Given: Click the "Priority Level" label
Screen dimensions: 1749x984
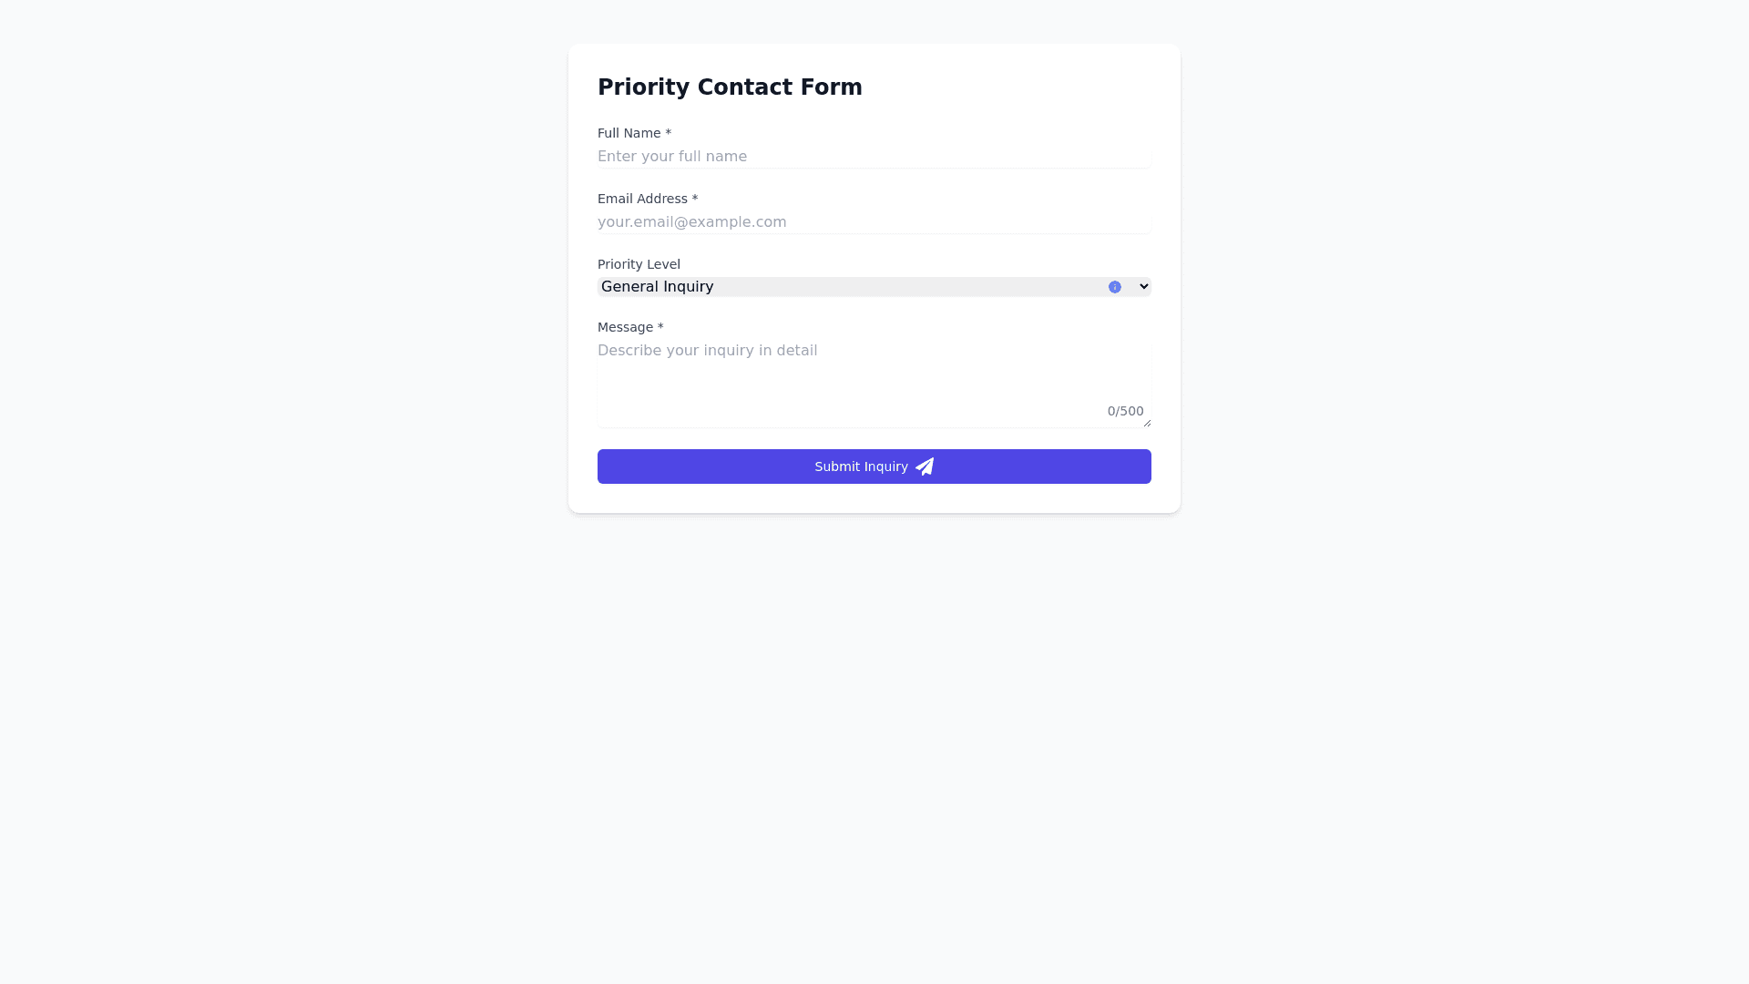Looking at the screenshot, I should point(639,264).
